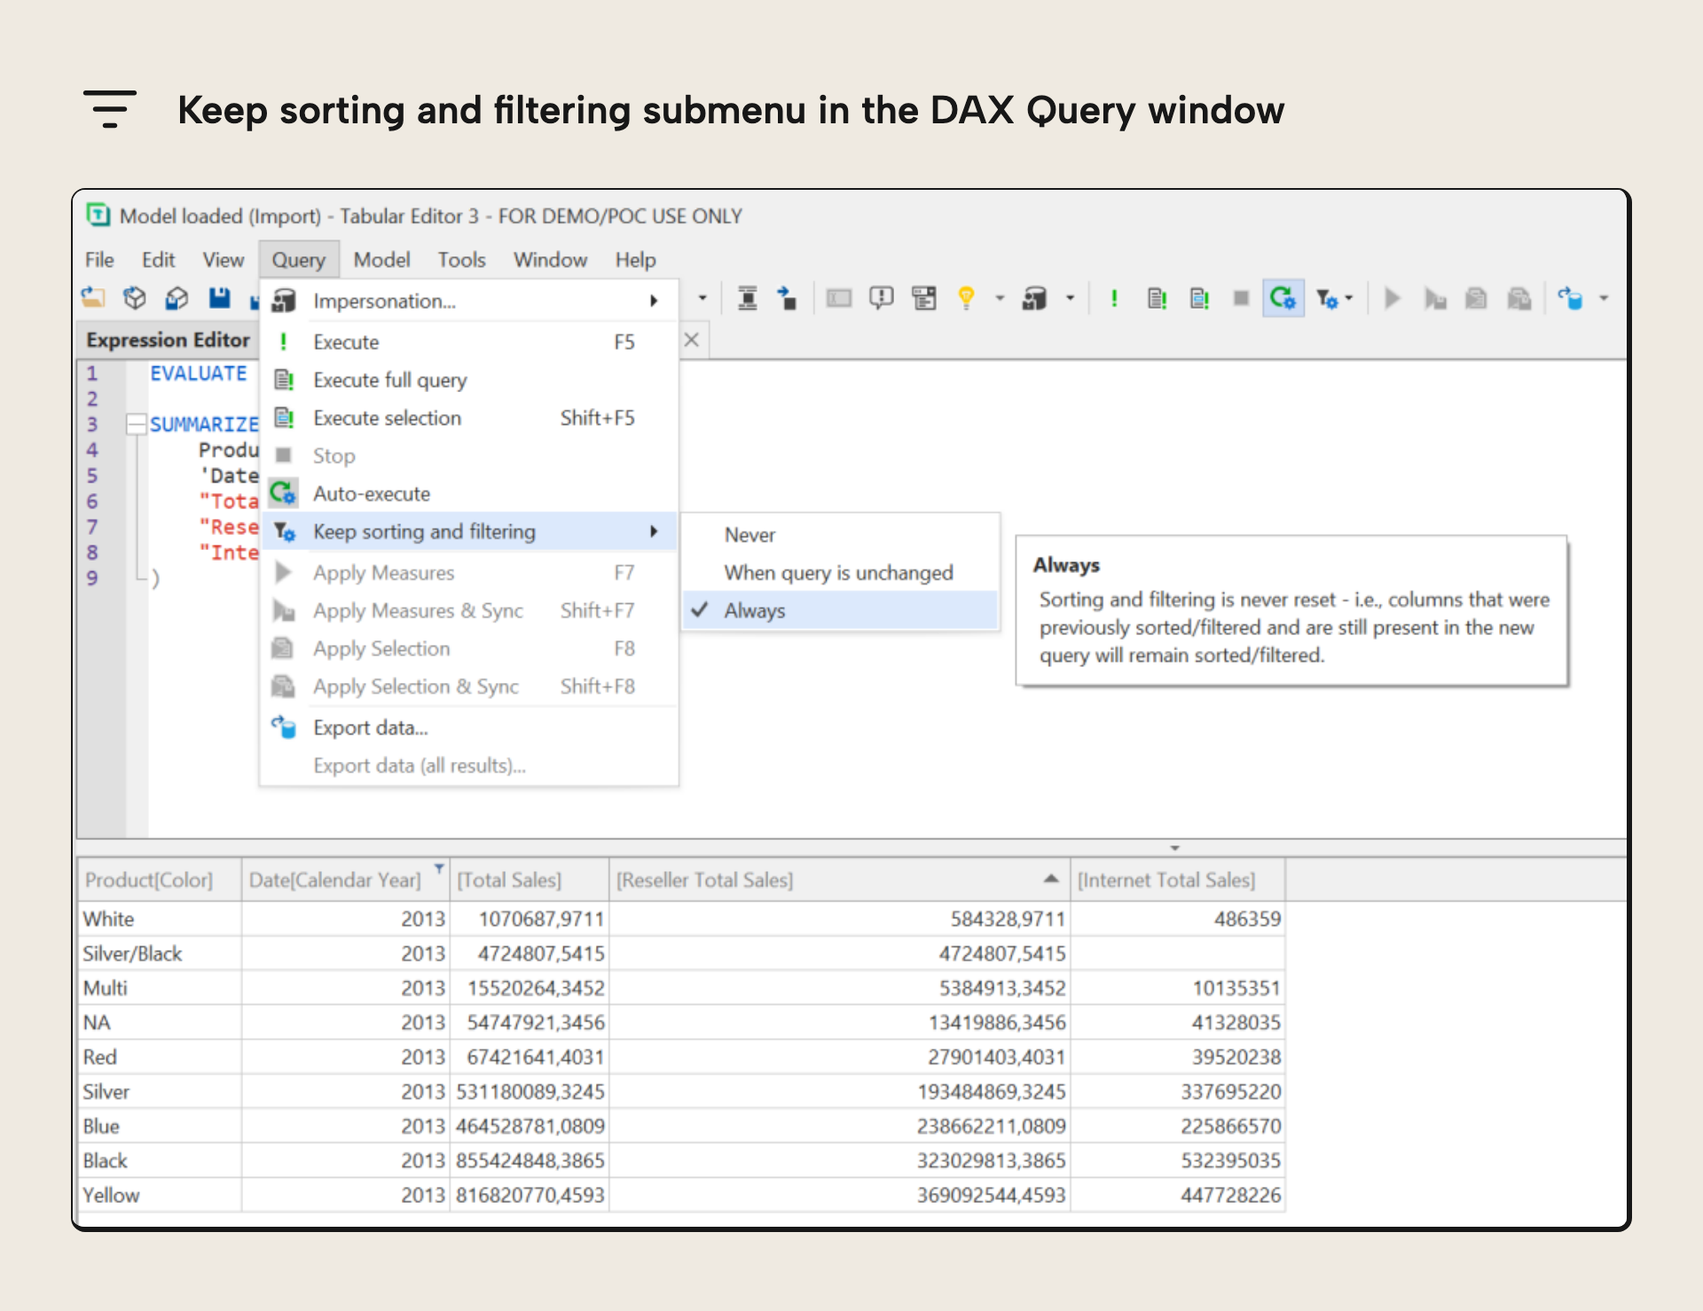Open the Window menu
Image resolution: width=1703 pixels, height=1311 pixels.
coord(550,260)
